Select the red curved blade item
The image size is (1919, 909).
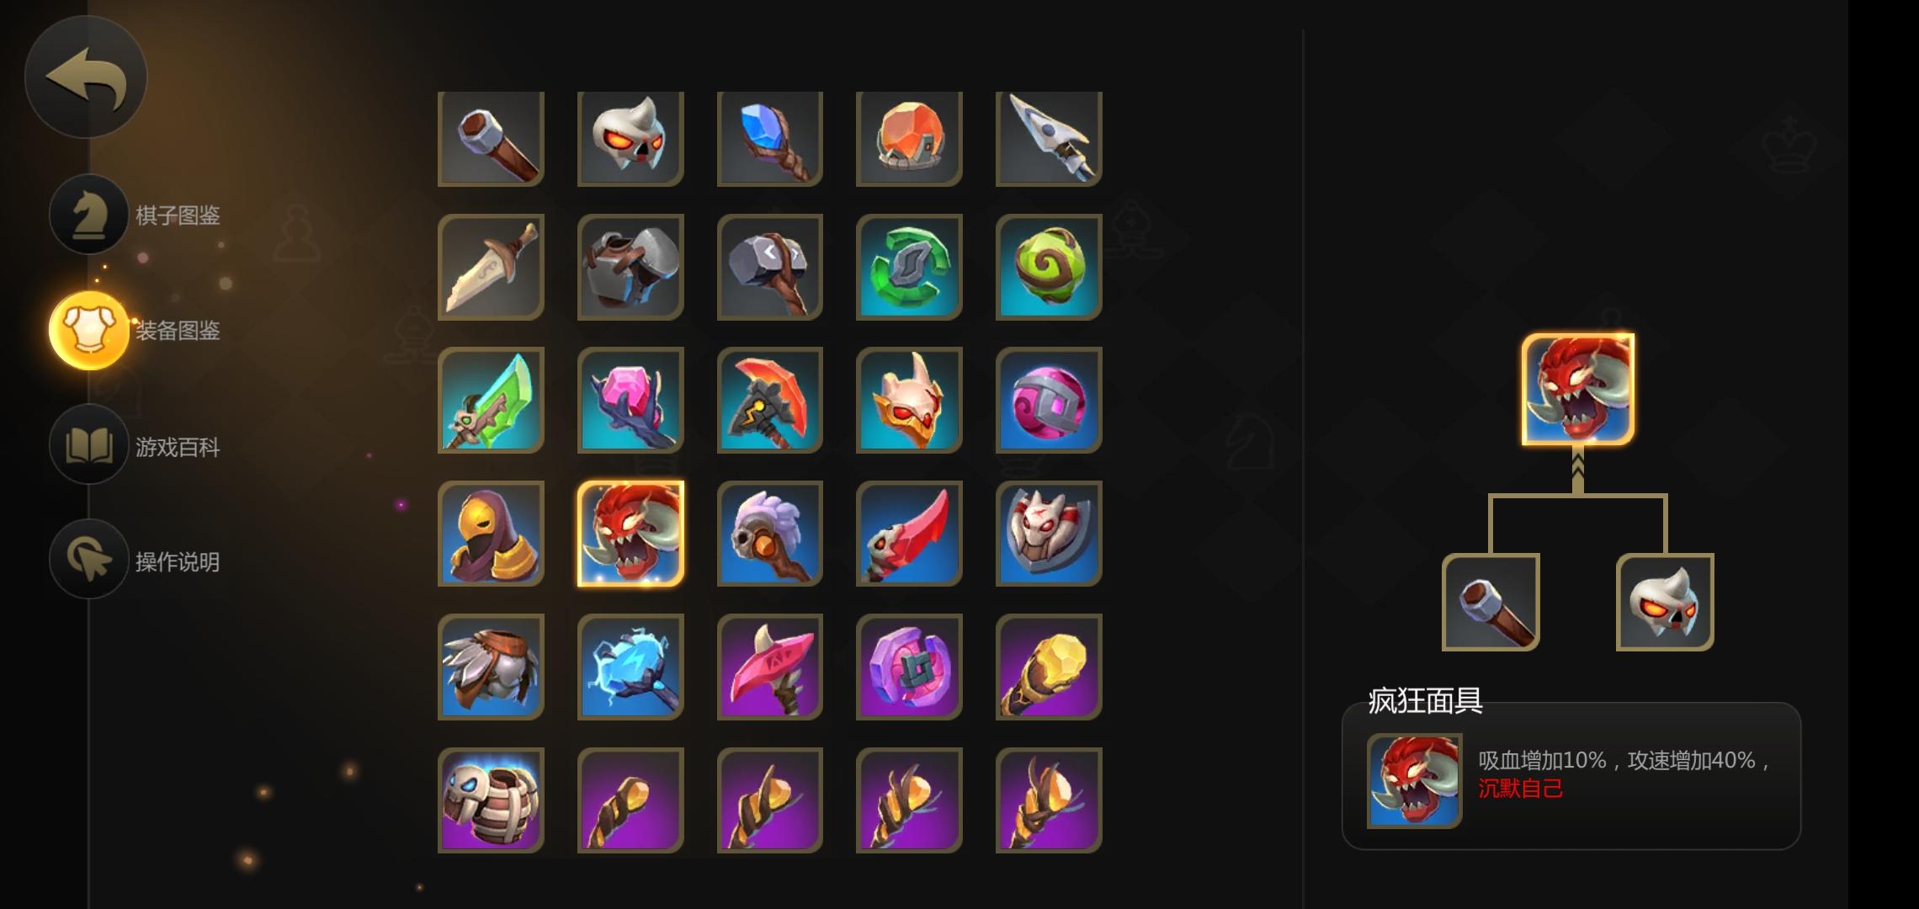[x=909, y=534]
